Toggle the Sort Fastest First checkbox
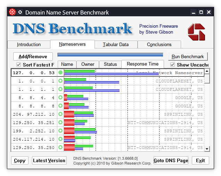The image size is (221, 176). [19, 65]
